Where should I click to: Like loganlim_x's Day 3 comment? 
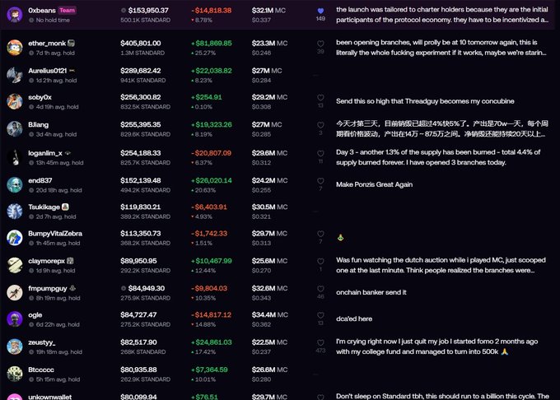[x=320, y=153]
